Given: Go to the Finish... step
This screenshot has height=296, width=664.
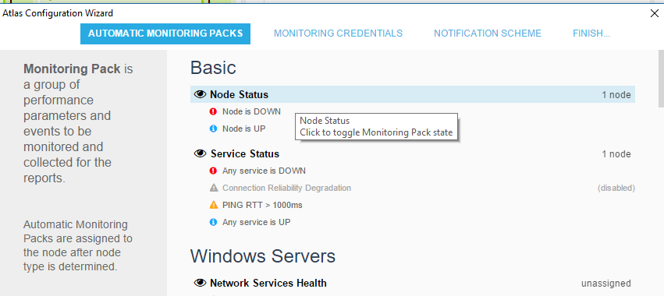Looking at the screenshot, I should point(591,33).
